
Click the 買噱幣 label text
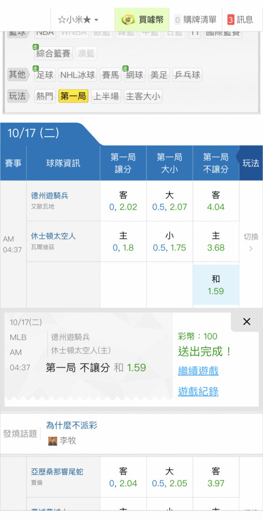[x=151, y=20]
